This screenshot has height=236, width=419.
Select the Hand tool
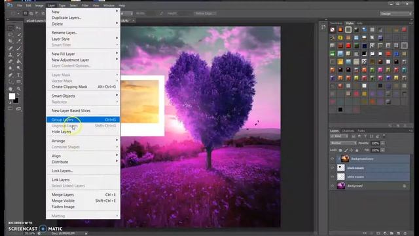click(x=10, y=89)
